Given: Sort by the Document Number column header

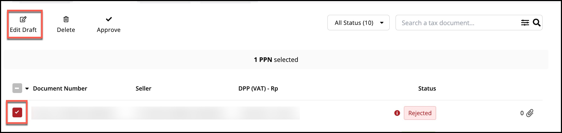Looking at the screenshot, I should 60,88.
